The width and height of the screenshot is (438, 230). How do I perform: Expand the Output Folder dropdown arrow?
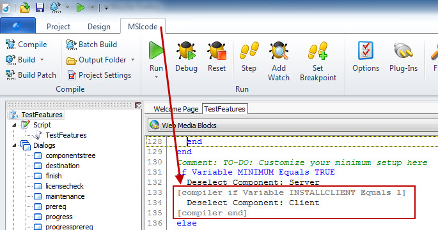coord(133,60)
